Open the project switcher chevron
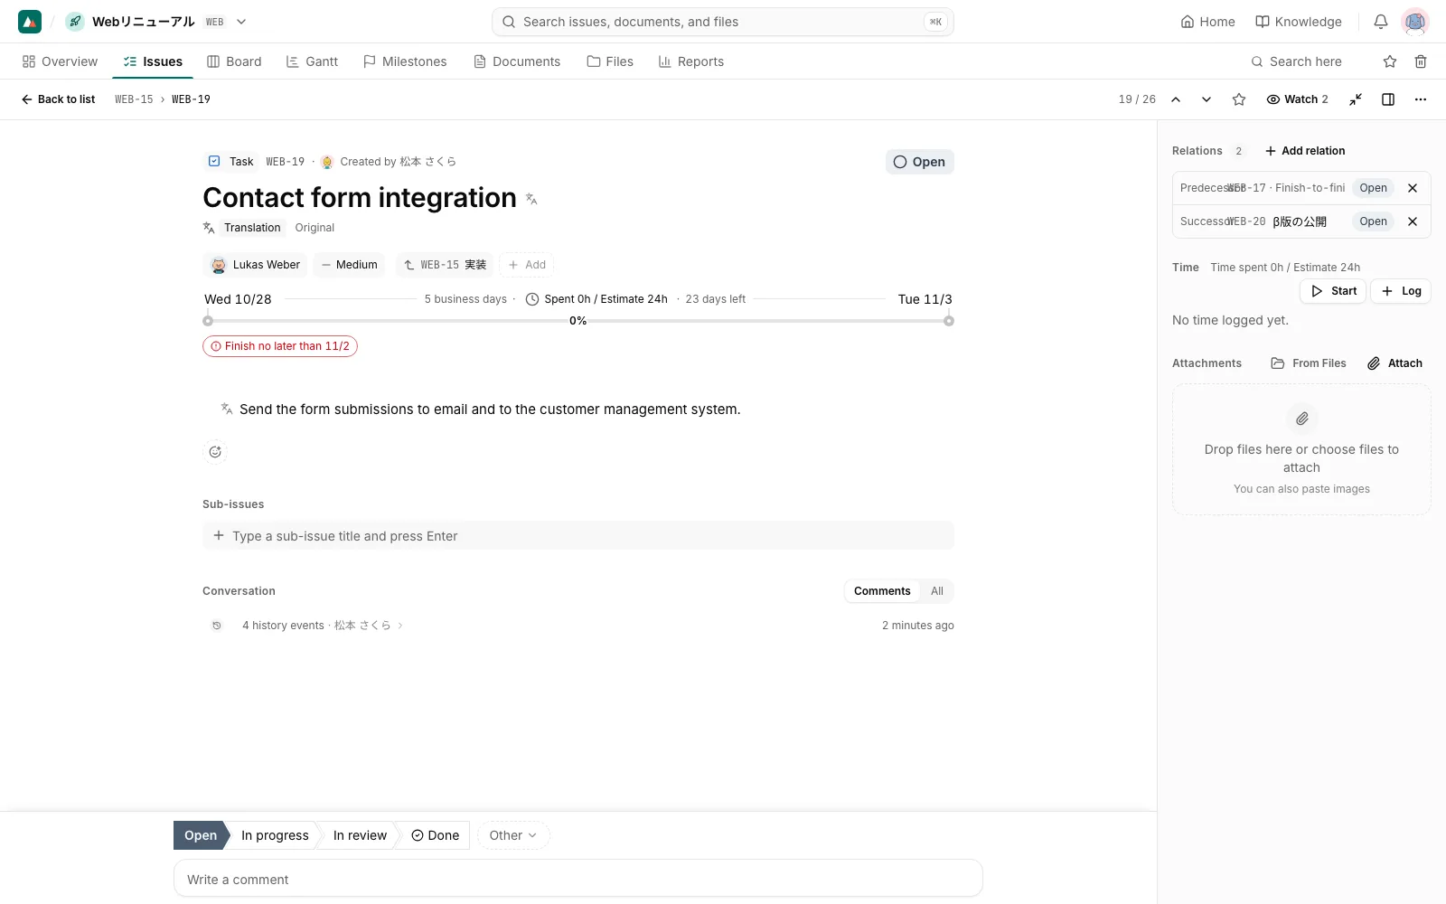 pos(241,22)
